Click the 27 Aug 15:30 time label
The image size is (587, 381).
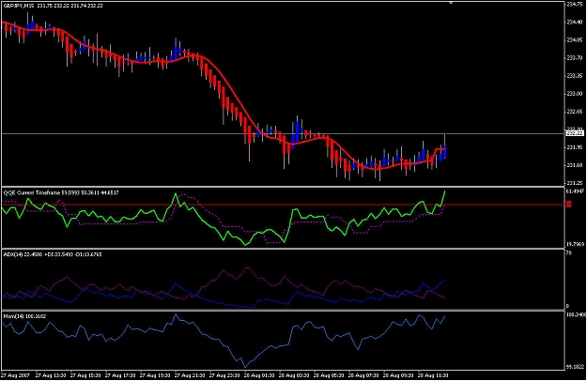(x=85, y=375)
